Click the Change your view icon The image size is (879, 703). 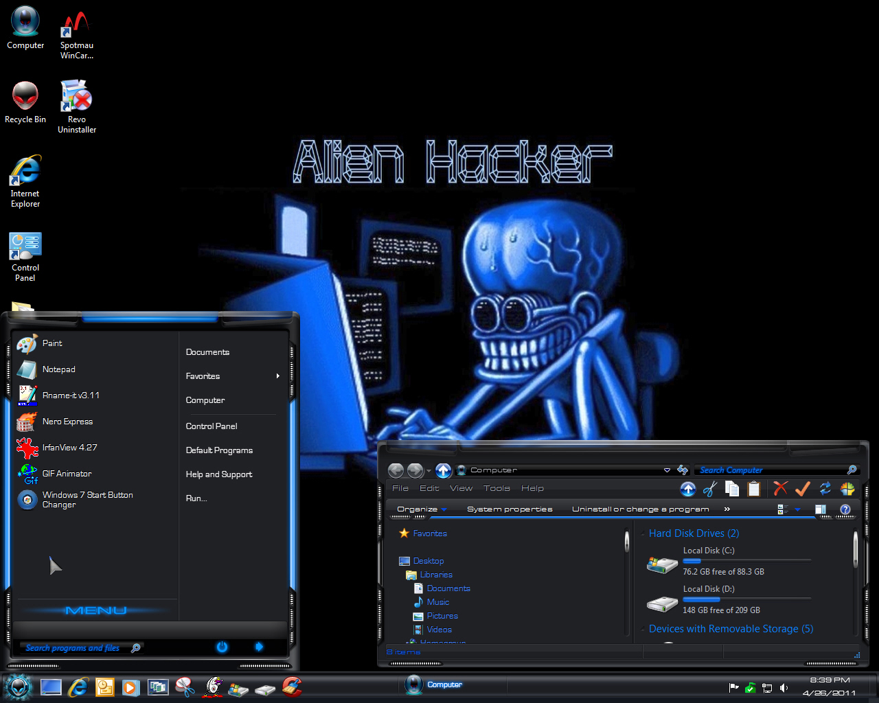783,509
